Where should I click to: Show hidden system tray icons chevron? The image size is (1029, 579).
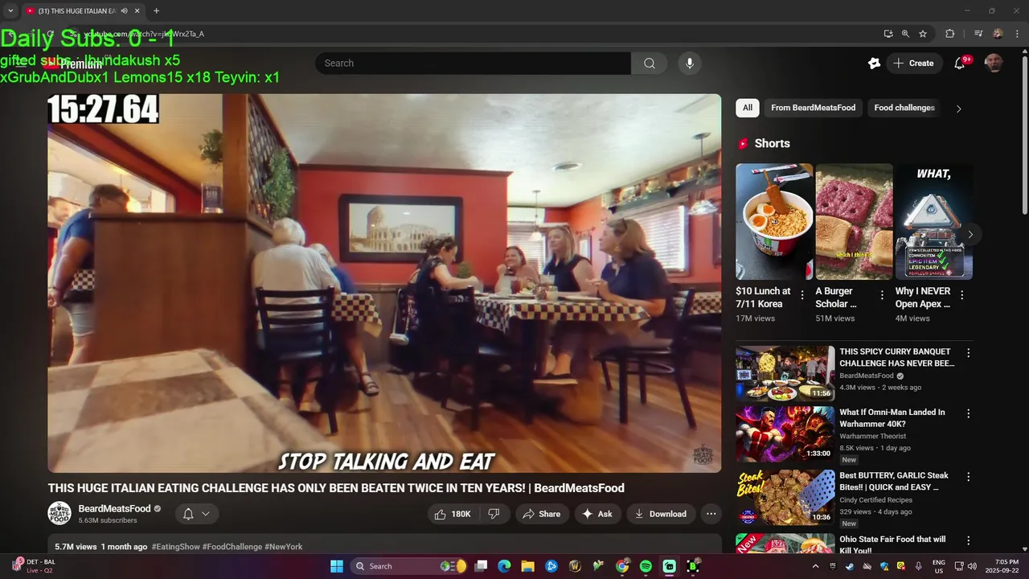(815, 566)
